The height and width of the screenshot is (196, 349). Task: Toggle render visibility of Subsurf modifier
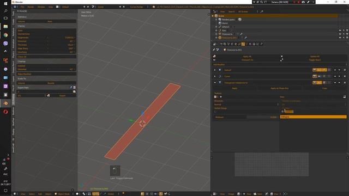point(315,70)
